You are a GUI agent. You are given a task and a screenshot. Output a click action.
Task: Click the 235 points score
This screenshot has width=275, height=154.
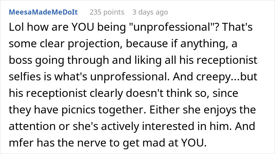[107, 12]
